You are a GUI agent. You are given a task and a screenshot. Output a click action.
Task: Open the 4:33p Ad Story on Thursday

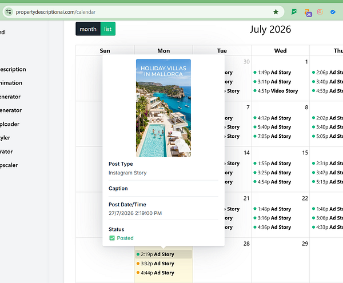[327, 227]
